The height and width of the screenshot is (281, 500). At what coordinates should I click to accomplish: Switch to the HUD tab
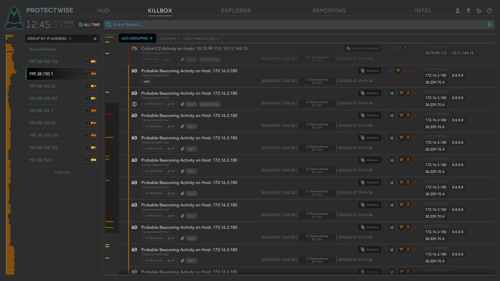(x=103, y=11)
